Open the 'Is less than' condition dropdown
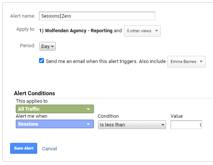213x165 pixels. (132, 125)
